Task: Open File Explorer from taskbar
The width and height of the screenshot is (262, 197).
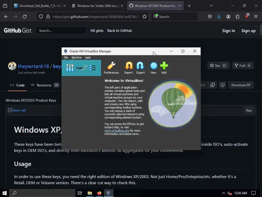Action: coord(90,193)
